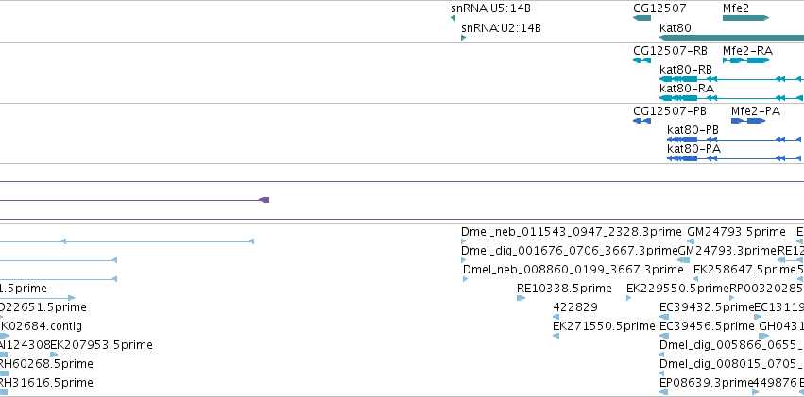Click the K02684.contig label
Screen dimensions: 804x397
click(x=41, y=326)
